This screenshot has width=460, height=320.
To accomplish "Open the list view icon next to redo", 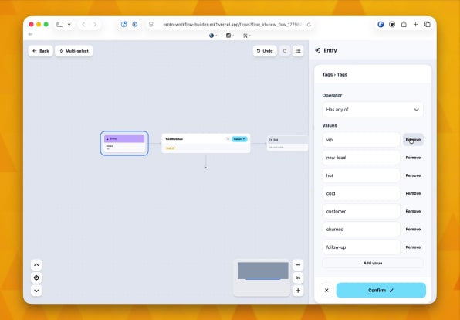I will click(x=298, y=51).
